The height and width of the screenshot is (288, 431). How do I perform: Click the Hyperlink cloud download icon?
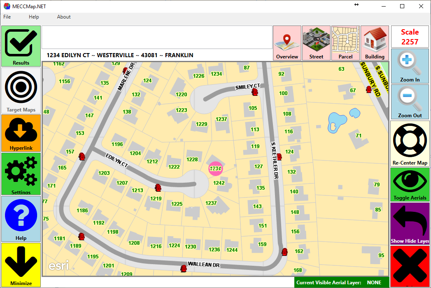point(21,133)
